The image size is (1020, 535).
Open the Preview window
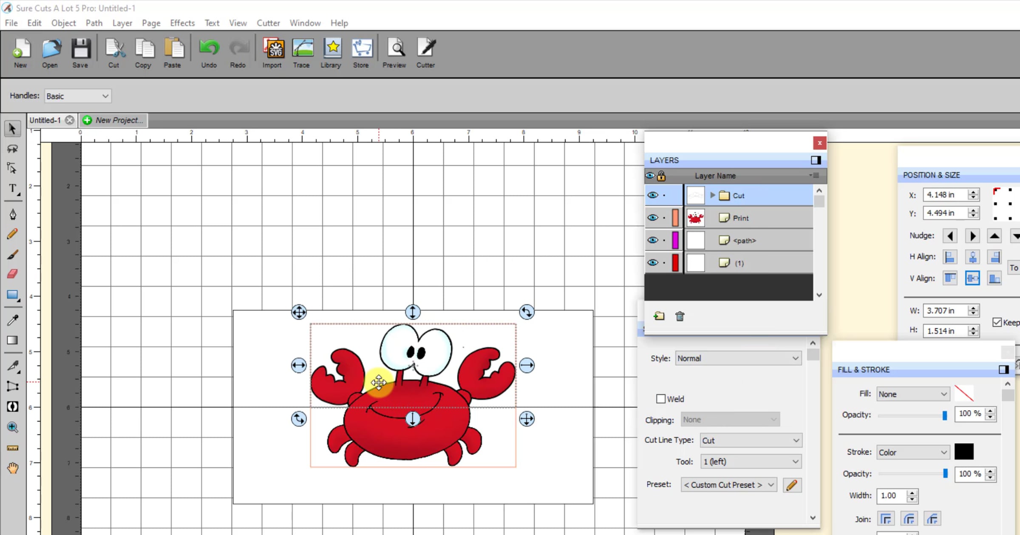point(395,53)
